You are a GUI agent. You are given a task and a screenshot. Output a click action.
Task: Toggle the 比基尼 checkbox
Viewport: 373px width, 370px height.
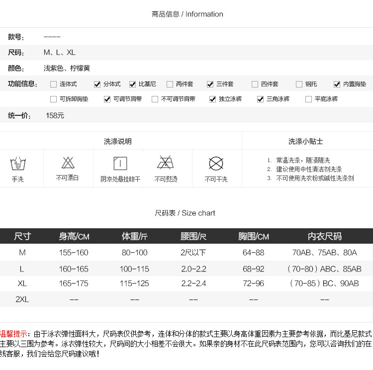(132, 84)
